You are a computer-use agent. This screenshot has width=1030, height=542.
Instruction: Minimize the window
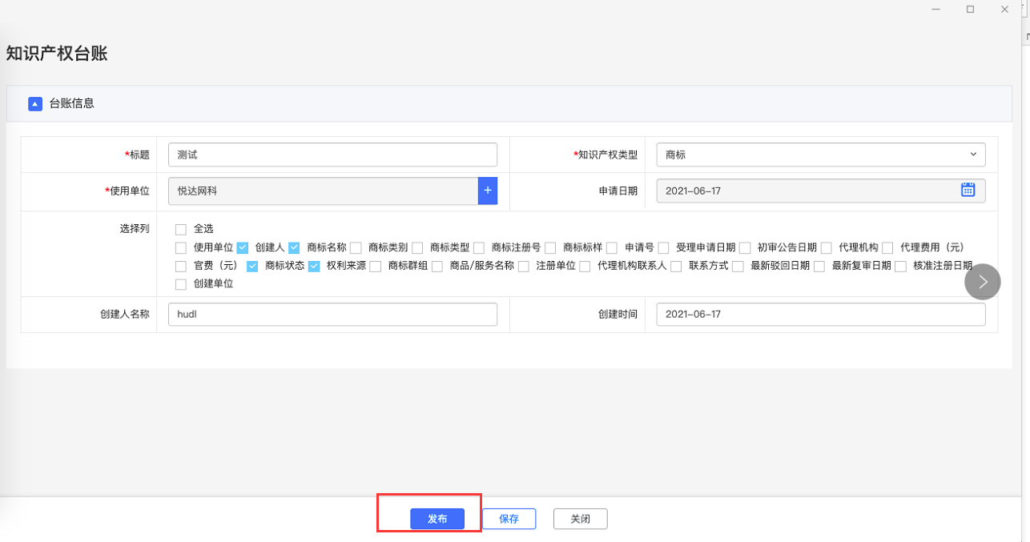935,10
